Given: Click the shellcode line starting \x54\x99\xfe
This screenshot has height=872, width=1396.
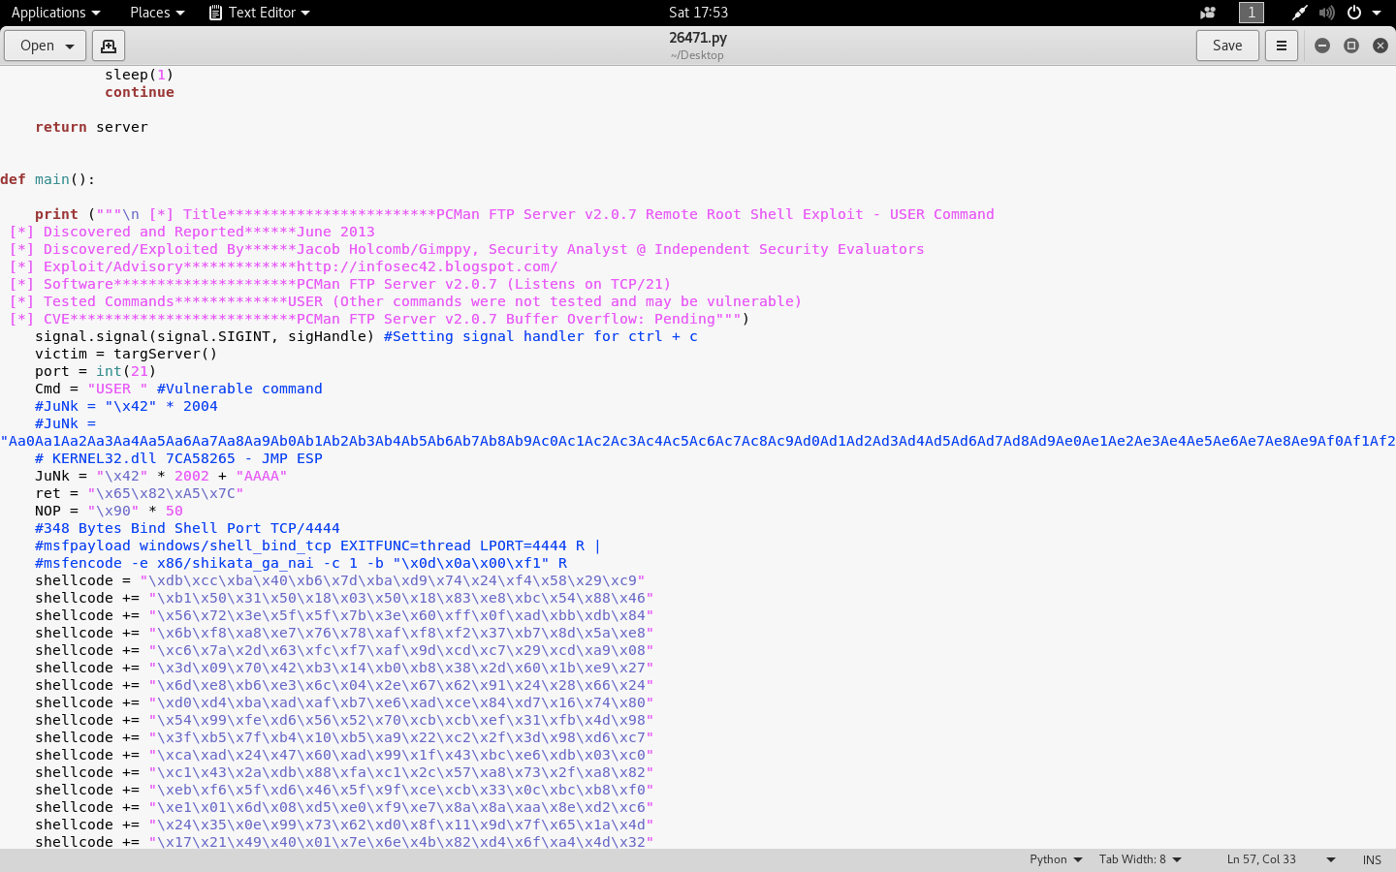Looking at the screenshot, I should click(x=344, y=720).
